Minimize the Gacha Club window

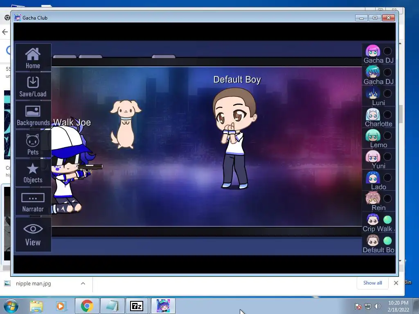click(x=362, y=18)
